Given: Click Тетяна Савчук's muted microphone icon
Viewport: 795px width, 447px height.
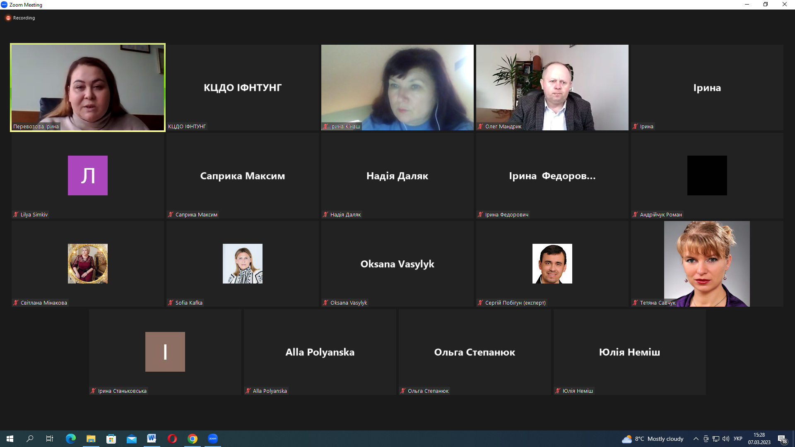Looking at the screenshot, I should 635,303.
